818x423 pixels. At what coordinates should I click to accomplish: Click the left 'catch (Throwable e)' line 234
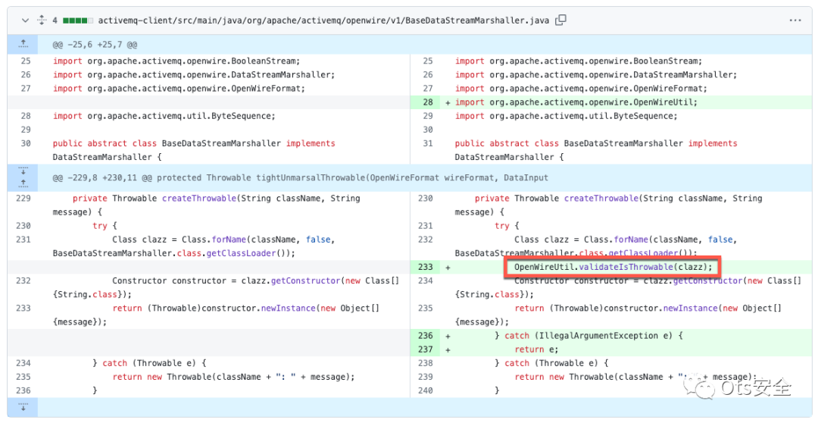coord(149,363)
